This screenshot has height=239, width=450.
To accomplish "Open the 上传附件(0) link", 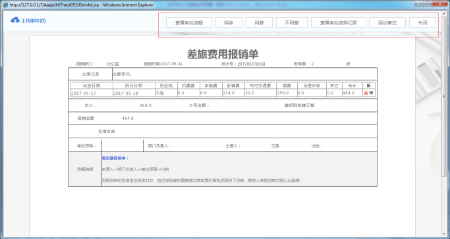I will (34, 20).
